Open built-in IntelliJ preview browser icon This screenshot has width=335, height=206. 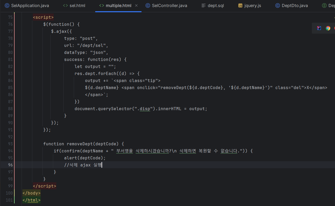tap(319, 28)
